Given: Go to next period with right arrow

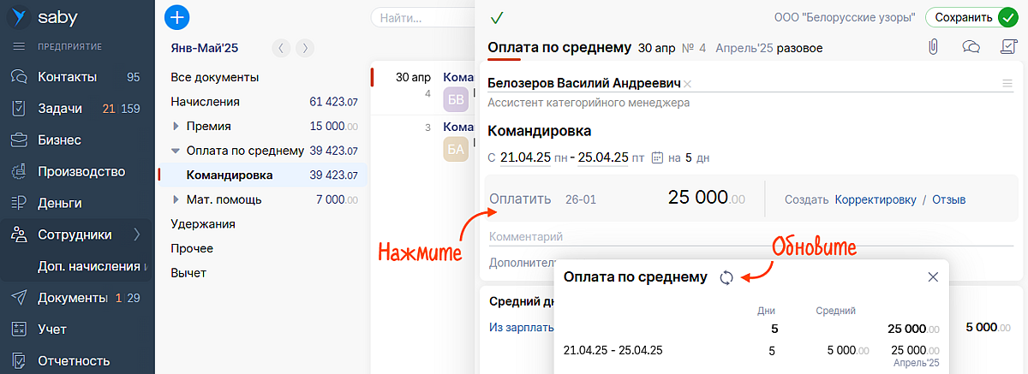Looking at the screenshot, I should coord(305,48).
